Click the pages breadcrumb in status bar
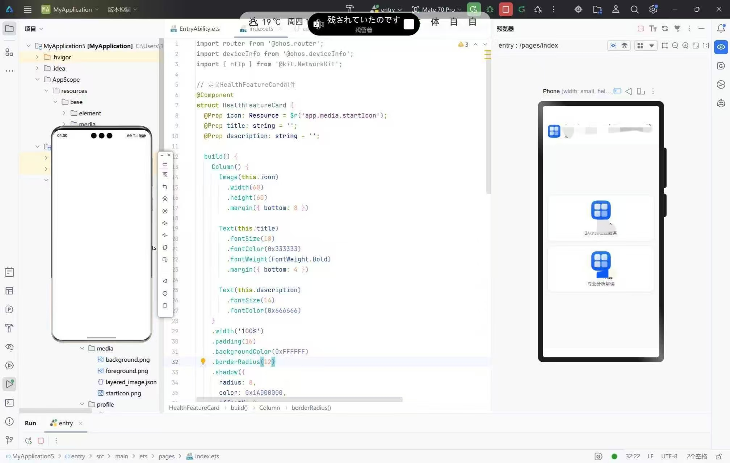 click(166, 456)
